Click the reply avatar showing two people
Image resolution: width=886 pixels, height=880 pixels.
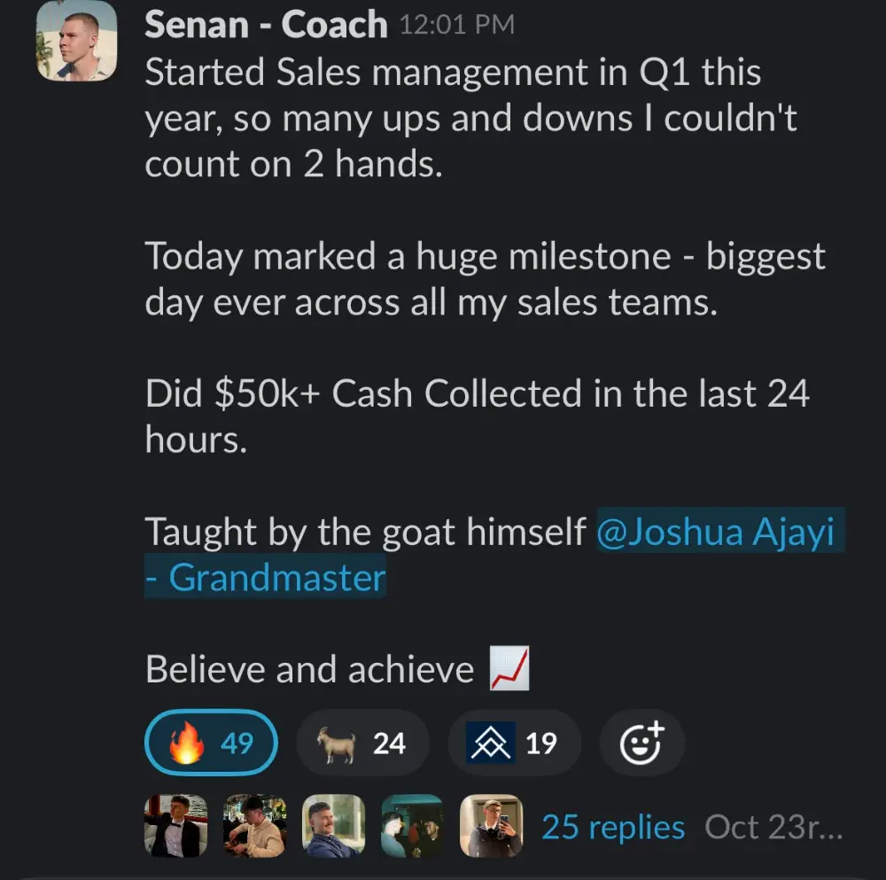[412, 826]
